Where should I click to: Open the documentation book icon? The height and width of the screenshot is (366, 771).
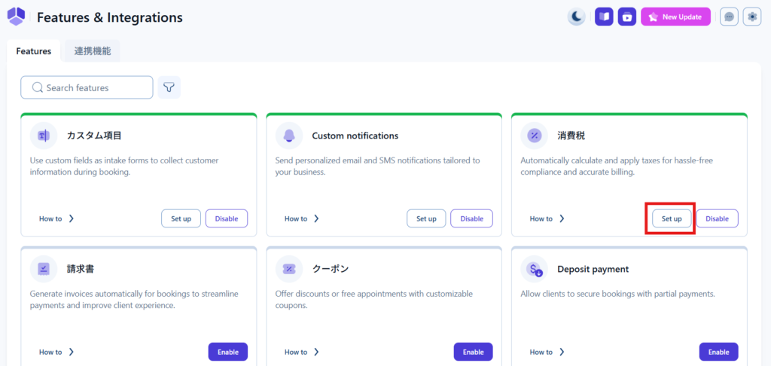pyautogui.click(x=604, y=17)
